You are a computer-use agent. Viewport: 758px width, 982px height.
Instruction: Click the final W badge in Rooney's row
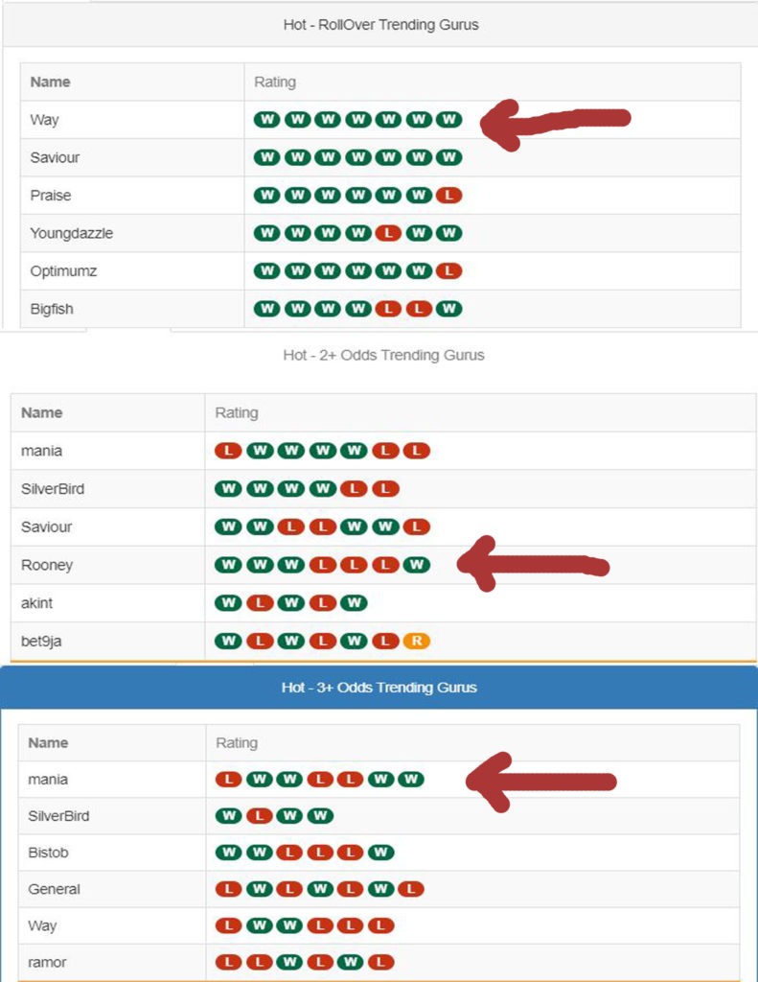coord(416,565)
